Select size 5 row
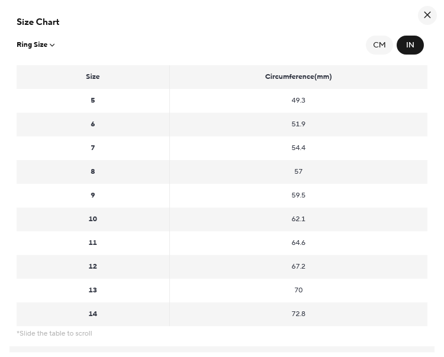The width and height of the screenshot is (444, 357). click(222, 100)
